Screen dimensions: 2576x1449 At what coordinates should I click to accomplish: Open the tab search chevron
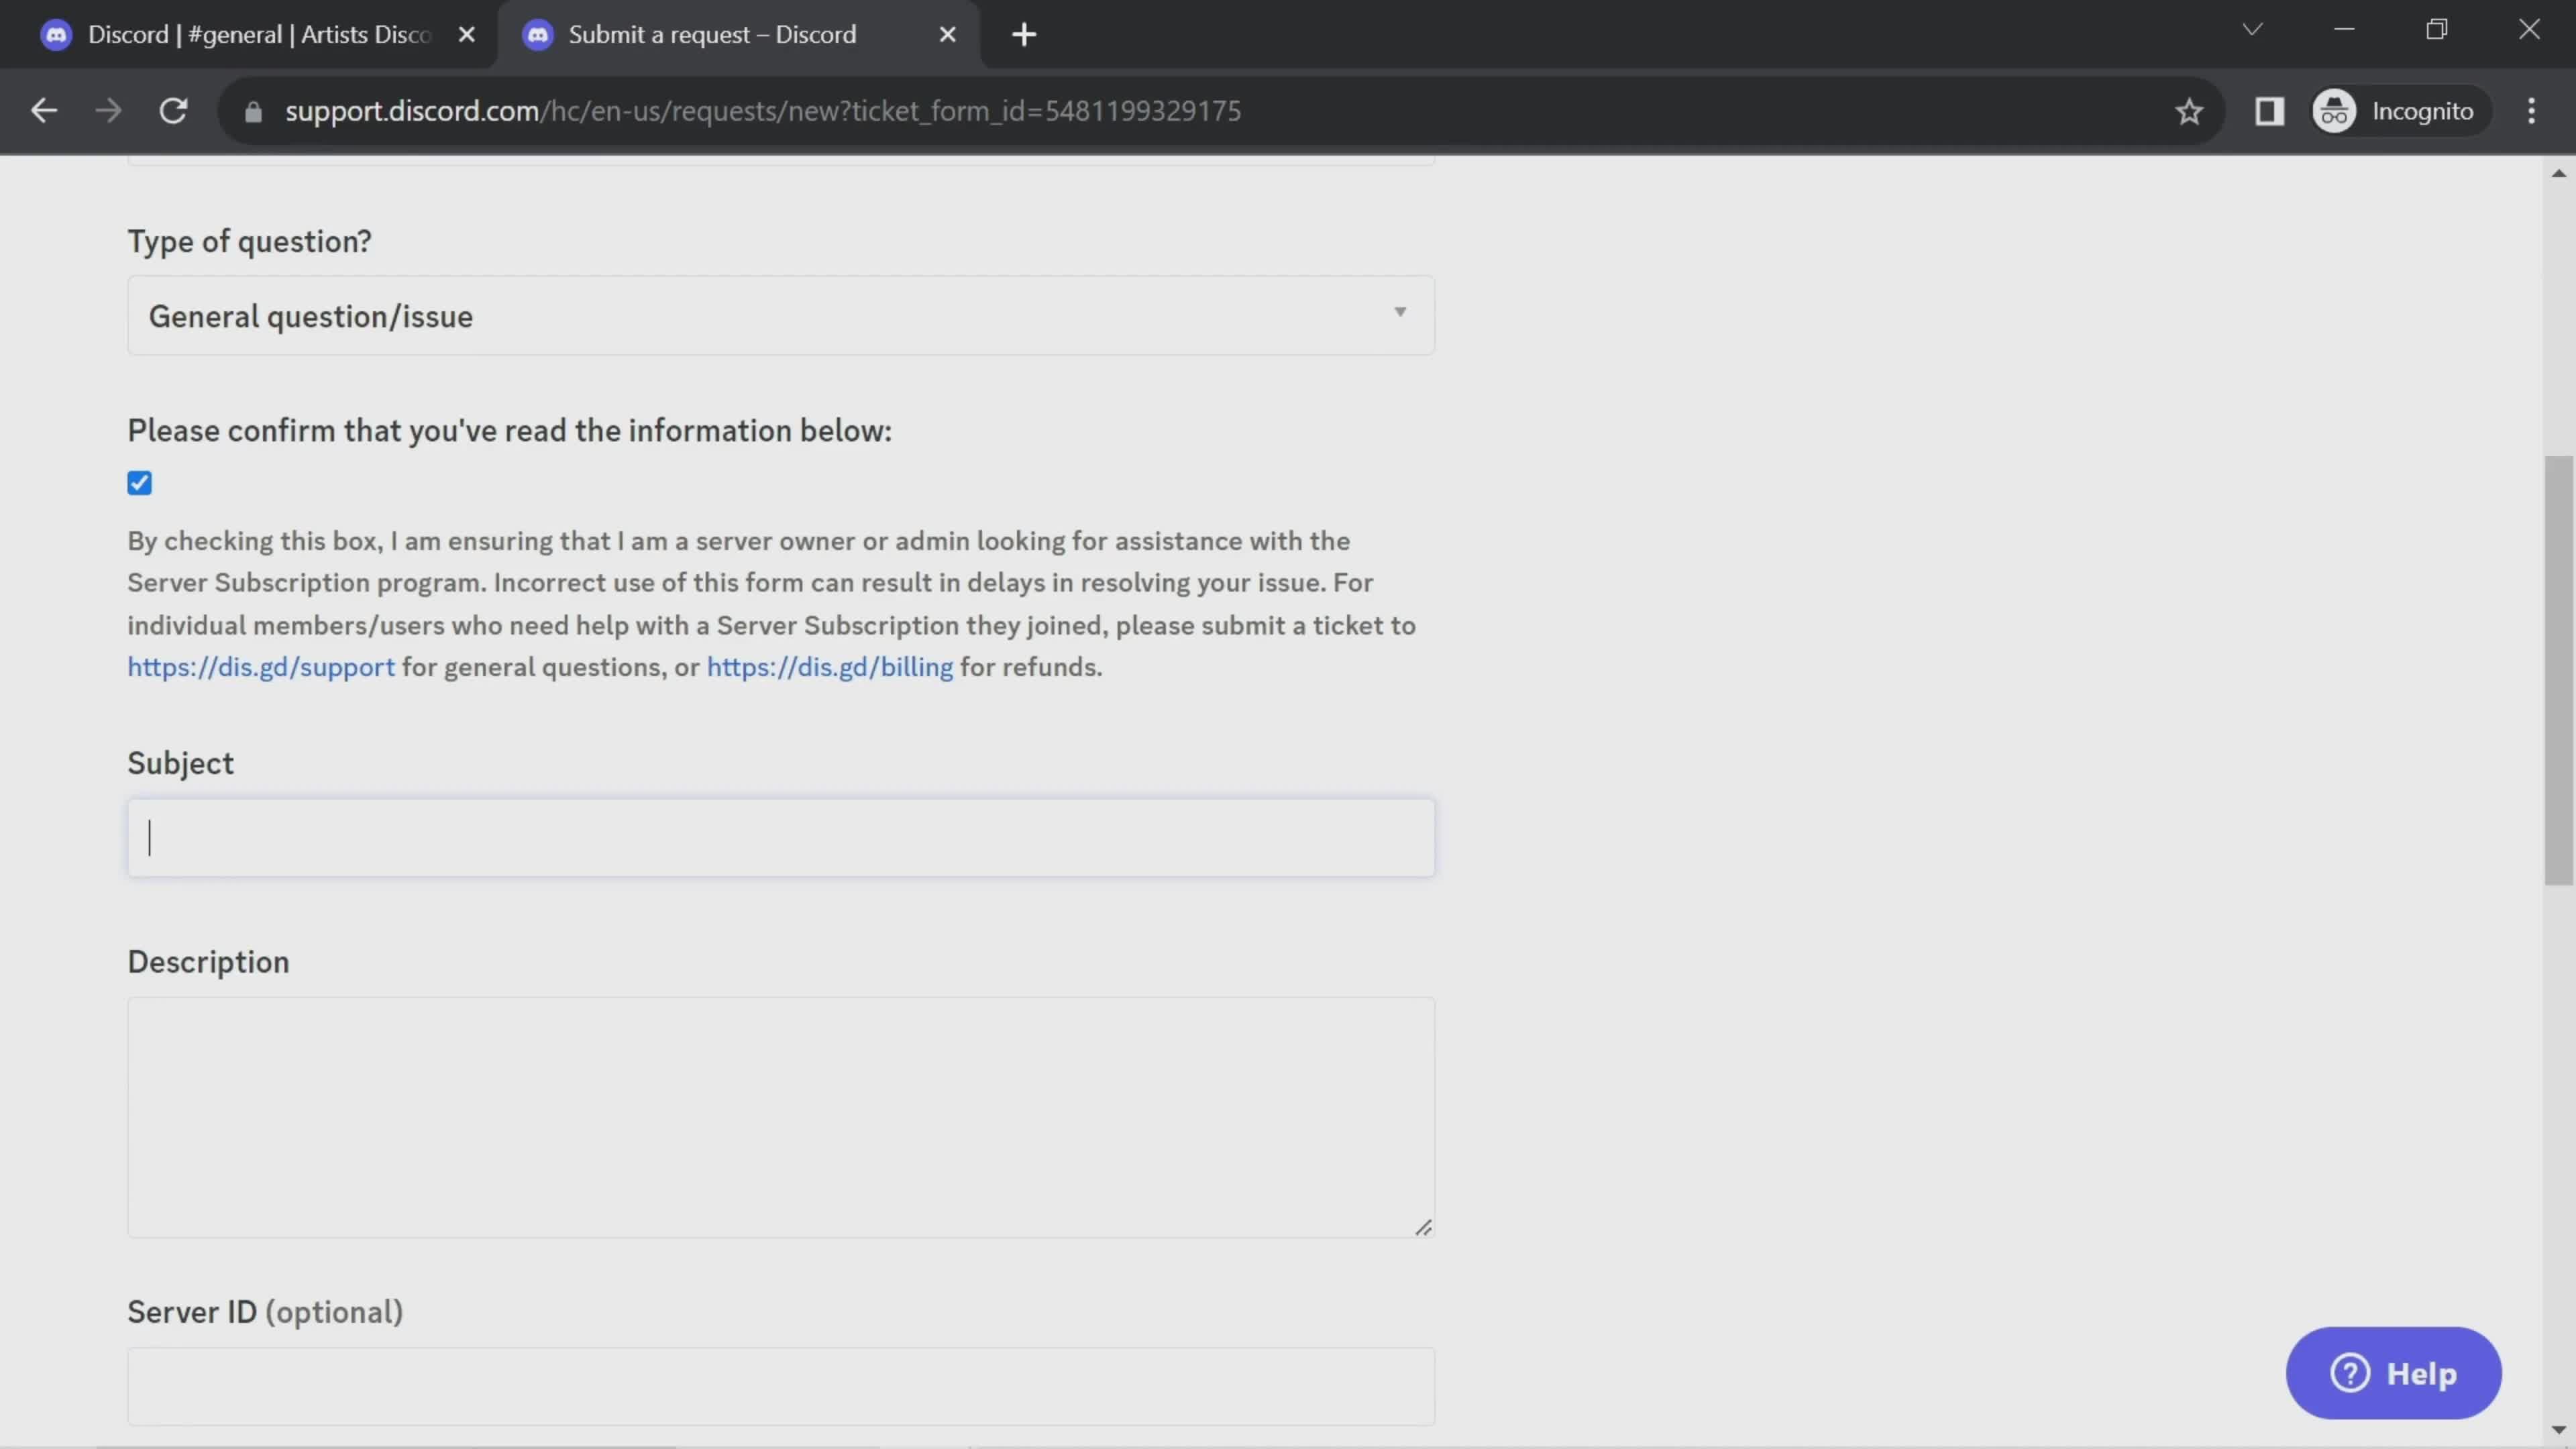pos(2252,30)
